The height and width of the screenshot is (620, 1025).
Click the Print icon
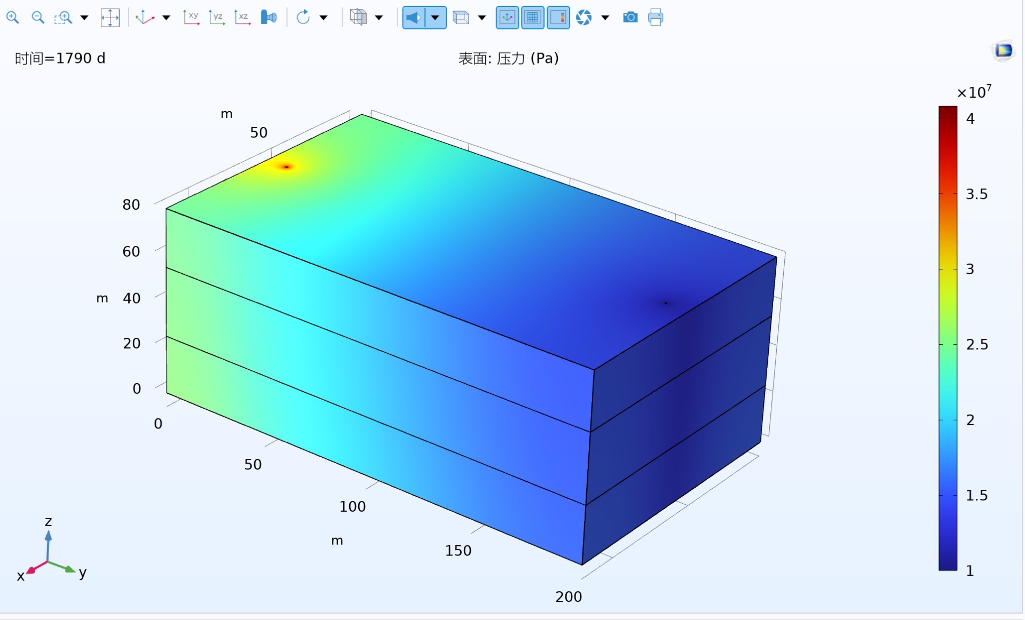click(x=656, y=18)
